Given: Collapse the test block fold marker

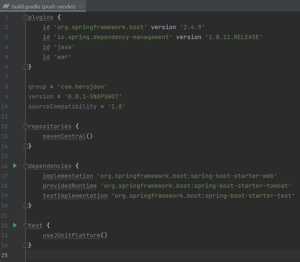Looking at the screenshot, I should pos(26,225).
